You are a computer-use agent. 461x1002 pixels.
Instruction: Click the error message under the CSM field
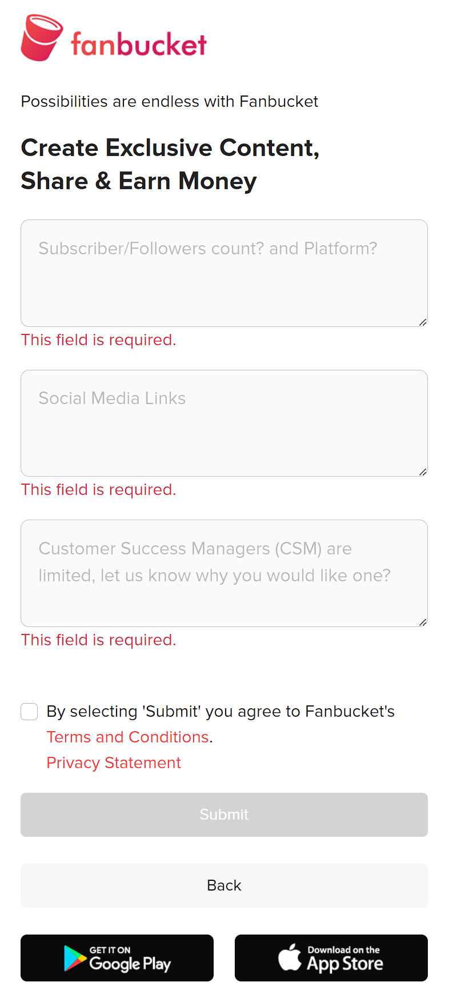pyautogui.click(x=99, y=640)
